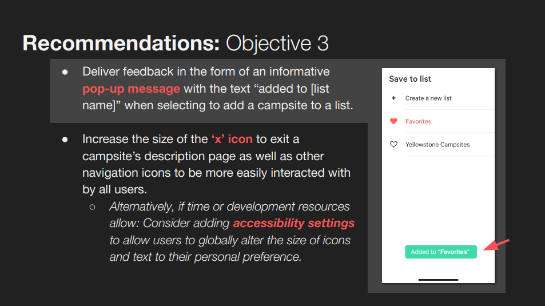
Task: Click the red "'x' icon" highlighted text
Action: click(x=232, y=139)
